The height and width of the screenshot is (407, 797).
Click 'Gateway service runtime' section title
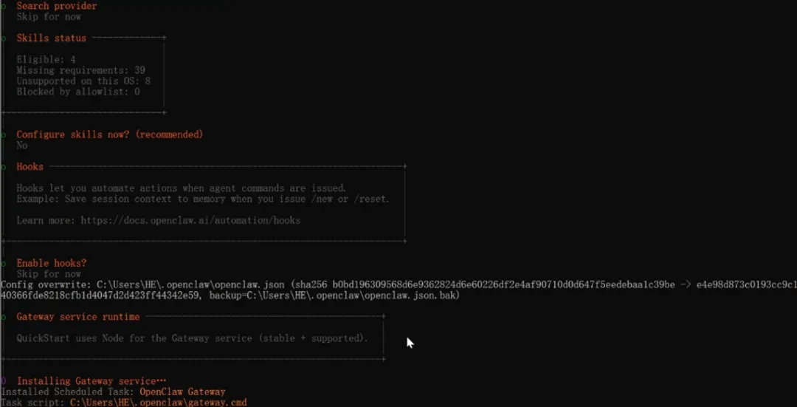[x=78, y=317]
